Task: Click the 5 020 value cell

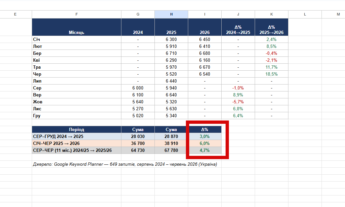Action: point(138,116)
